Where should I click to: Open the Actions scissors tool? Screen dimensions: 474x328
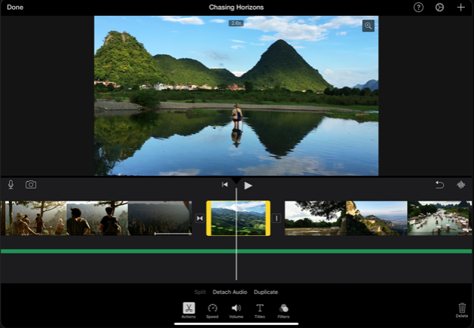[188, 308]
